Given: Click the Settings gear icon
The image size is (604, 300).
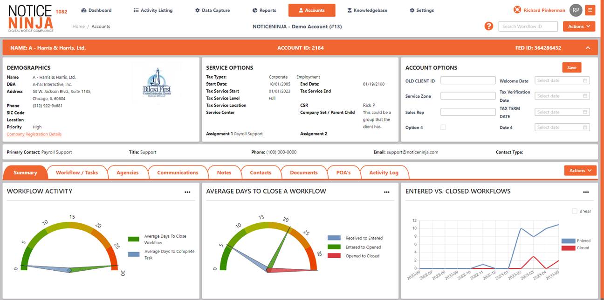Looking at the screenshot, I should pos(411,10).
